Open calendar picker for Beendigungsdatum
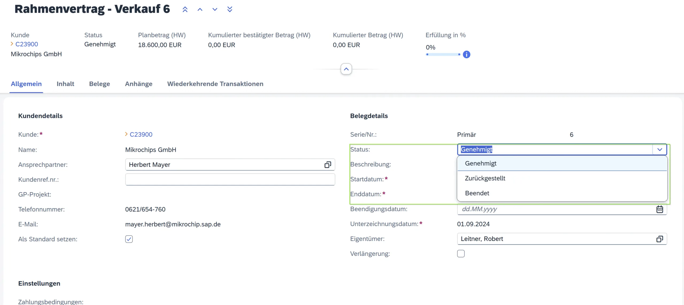 660,209
